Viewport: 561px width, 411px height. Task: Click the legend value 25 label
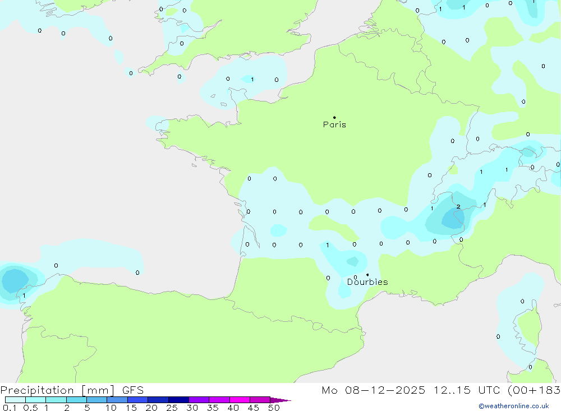click(172, 408)
